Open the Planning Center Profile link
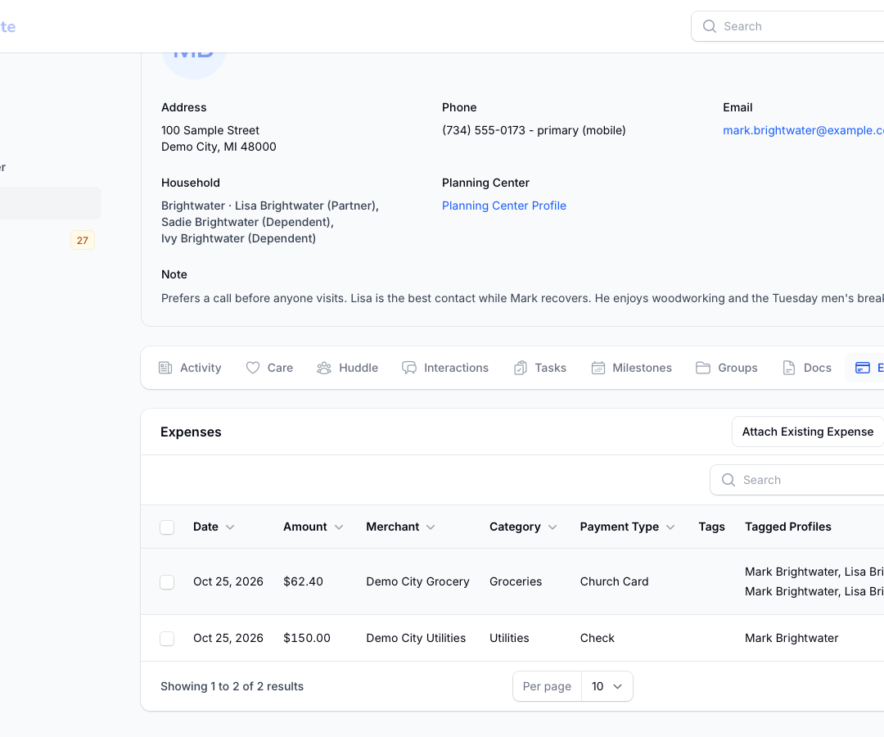 [x=504, y=206]
